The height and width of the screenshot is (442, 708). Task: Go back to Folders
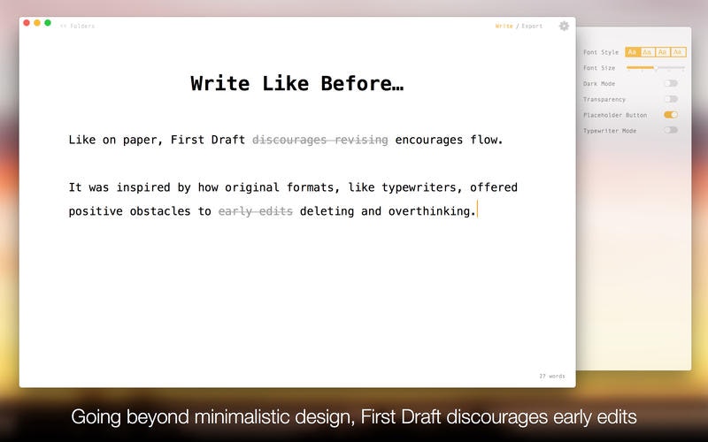pos(77,27)
